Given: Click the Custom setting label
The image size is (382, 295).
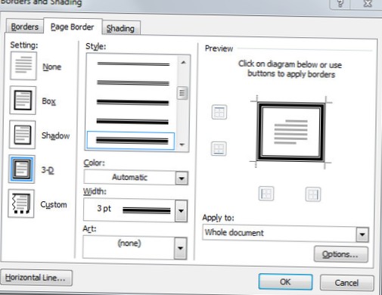Looking at the screenshot, I should click(54, 204).
